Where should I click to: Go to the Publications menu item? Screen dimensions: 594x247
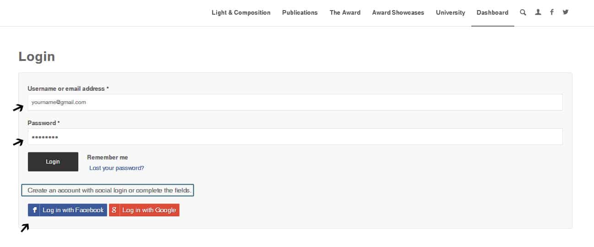click(300, 13)
